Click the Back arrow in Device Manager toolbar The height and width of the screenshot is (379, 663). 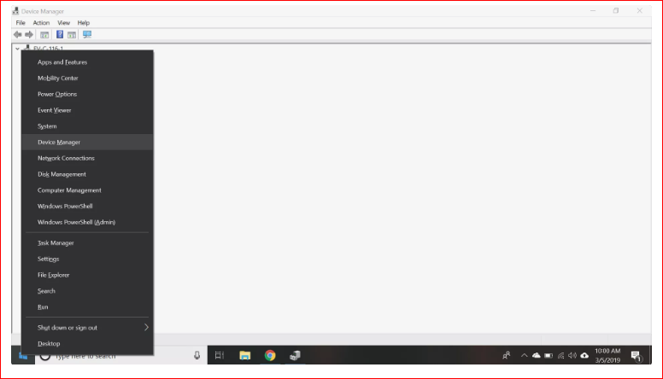(x=18, y=35)
